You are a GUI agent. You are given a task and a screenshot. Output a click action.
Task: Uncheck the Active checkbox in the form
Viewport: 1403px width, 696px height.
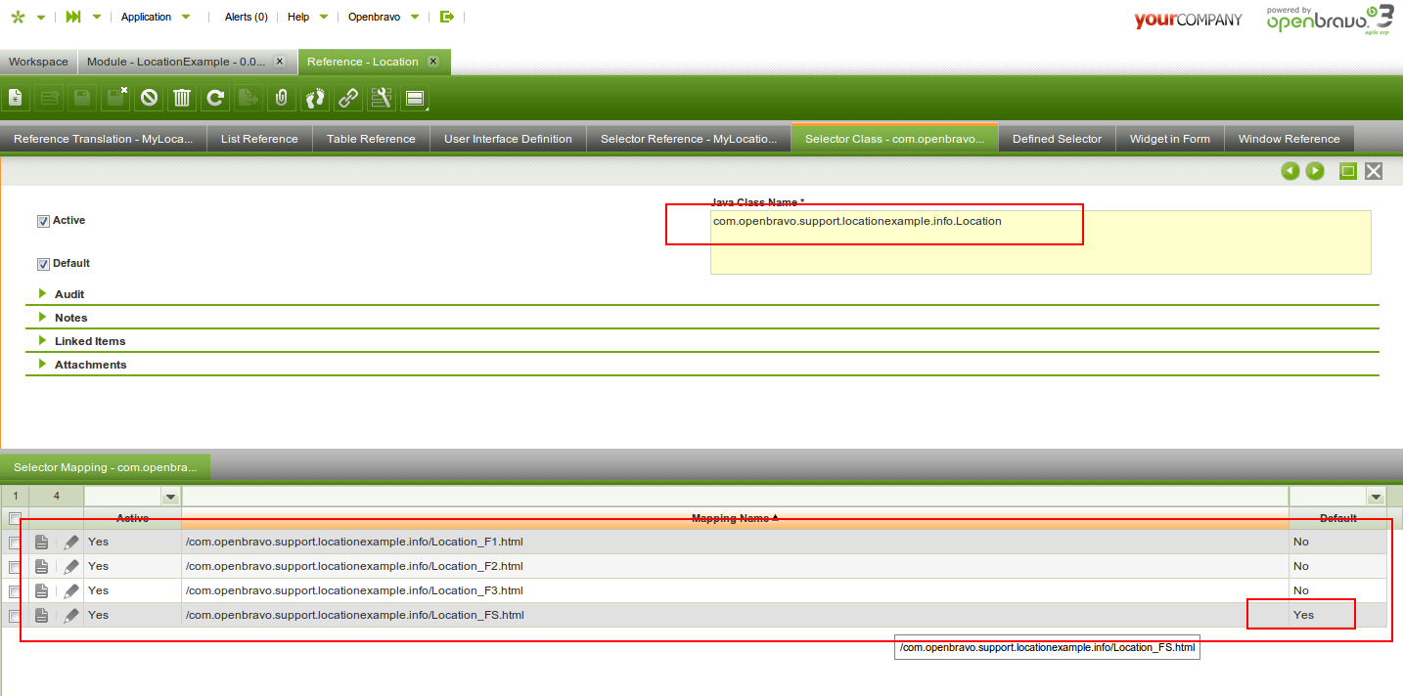(43, 221)
